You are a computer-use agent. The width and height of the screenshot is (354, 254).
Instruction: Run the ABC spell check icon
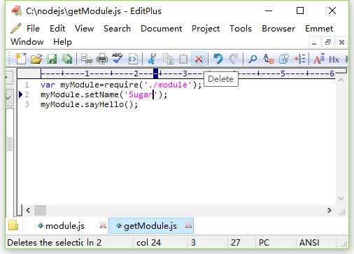click(117, 59)
